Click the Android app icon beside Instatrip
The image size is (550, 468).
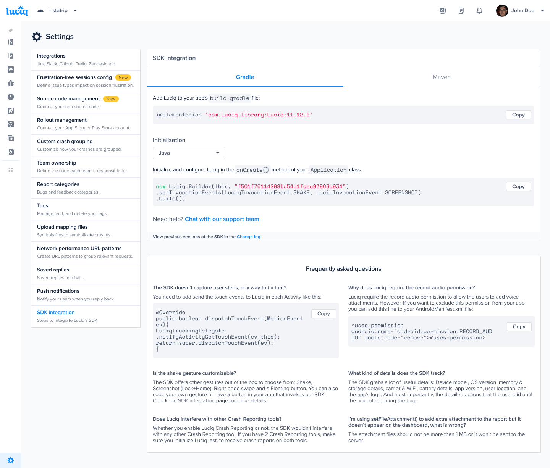point(40,11)
